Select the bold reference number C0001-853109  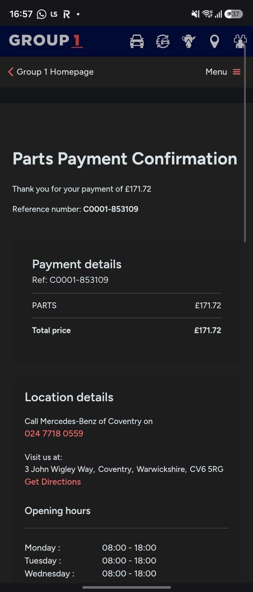(x=111, y=209)
